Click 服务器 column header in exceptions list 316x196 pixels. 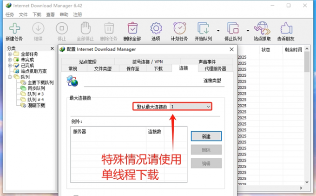108,132
